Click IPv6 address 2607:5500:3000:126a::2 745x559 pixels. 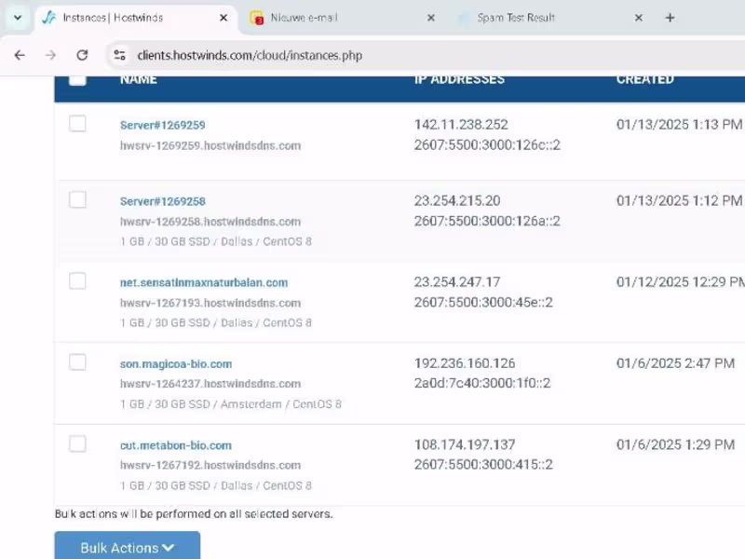487,221
